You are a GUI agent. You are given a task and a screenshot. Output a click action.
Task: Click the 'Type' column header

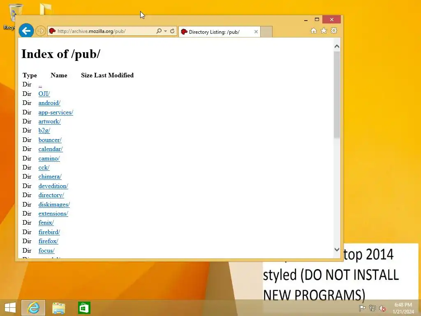[x=30, y=75]
